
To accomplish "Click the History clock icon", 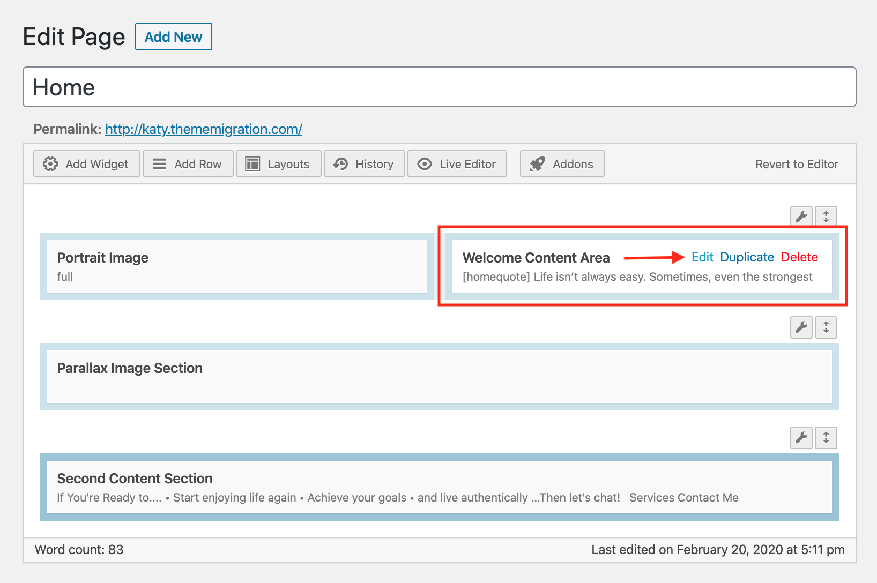I will pyautogui.click(x=341, y=164).
